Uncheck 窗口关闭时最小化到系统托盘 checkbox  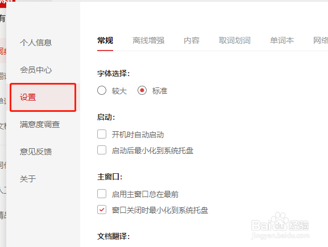102,210
